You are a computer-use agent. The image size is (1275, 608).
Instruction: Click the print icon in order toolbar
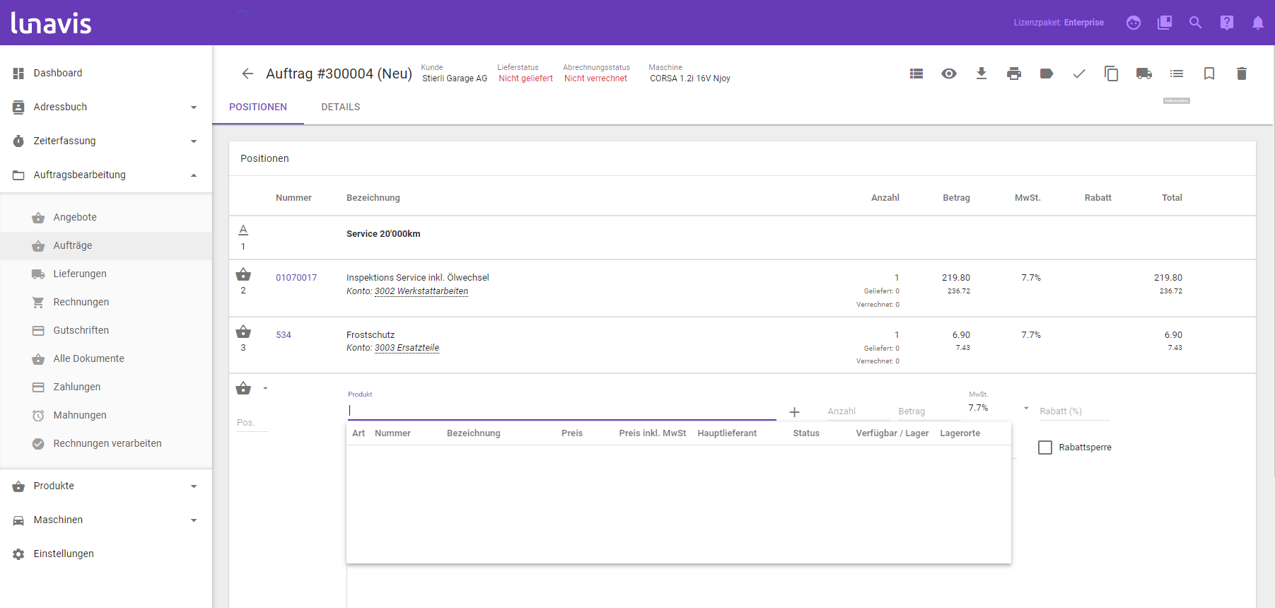[x=1014, y=74]
